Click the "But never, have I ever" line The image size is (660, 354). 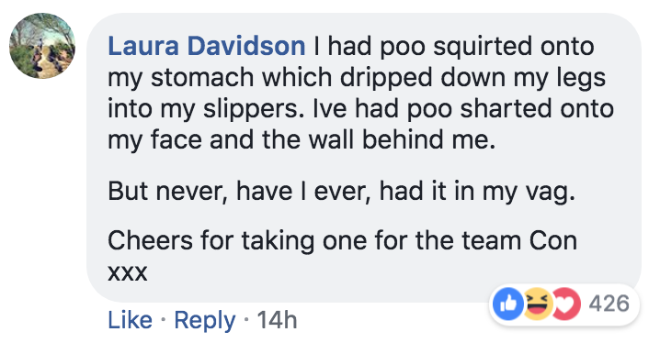coord(341,192)
